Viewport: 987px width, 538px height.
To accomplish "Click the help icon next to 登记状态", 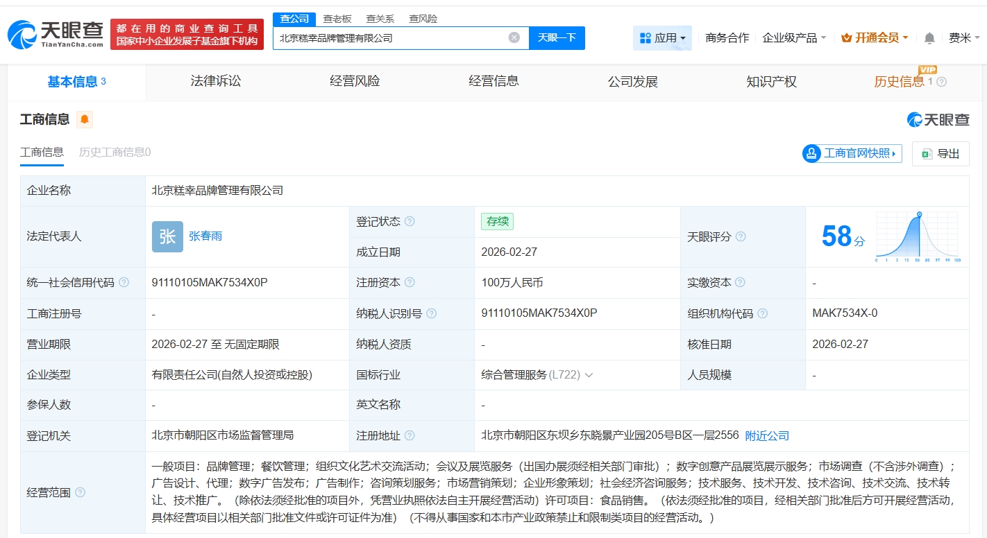I will 410,222.
